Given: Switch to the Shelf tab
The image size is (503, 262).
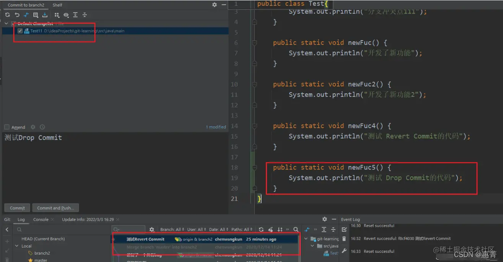Looking at the screenshot, I should [57, 5].
